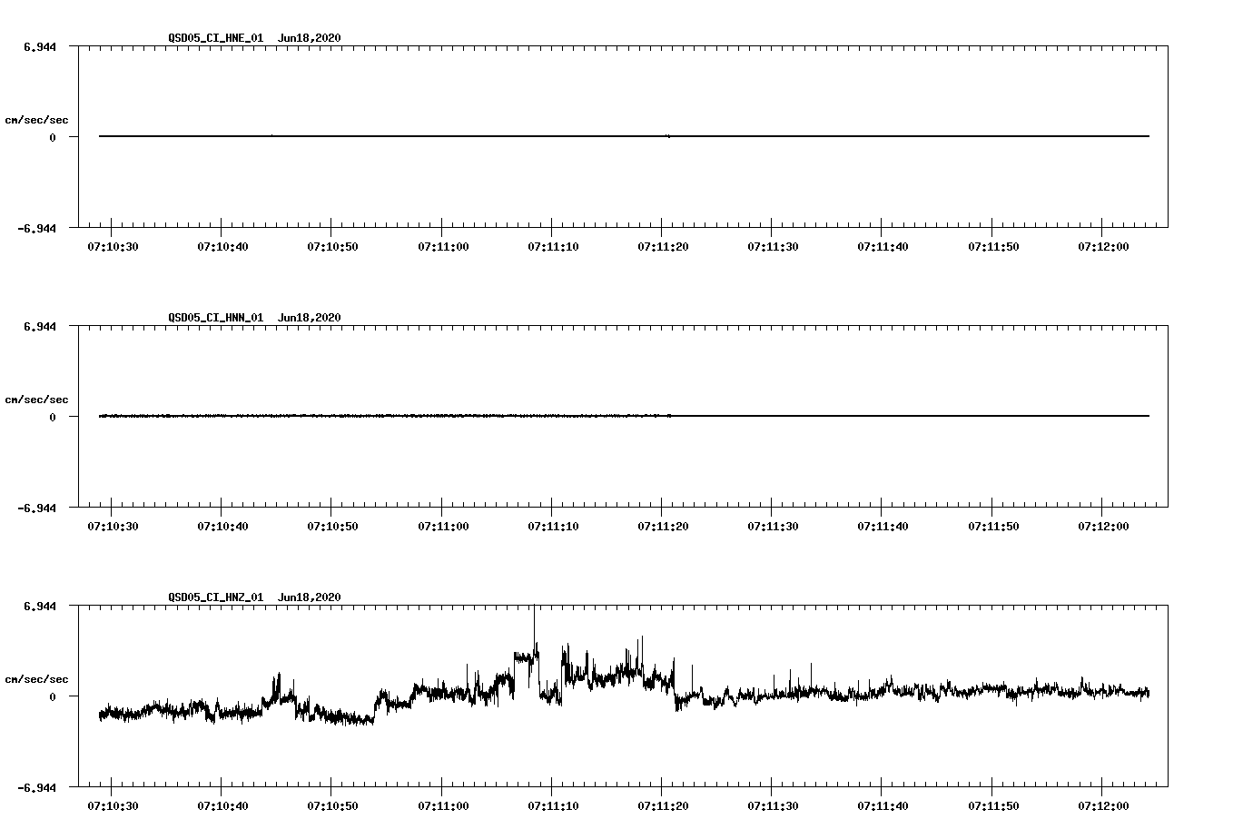This screenshot has height=839, width=1233.
Task: Click the cm/sec/sec unit label of HNZ plot
Action: pyautogui.click(x=37, y=679)
